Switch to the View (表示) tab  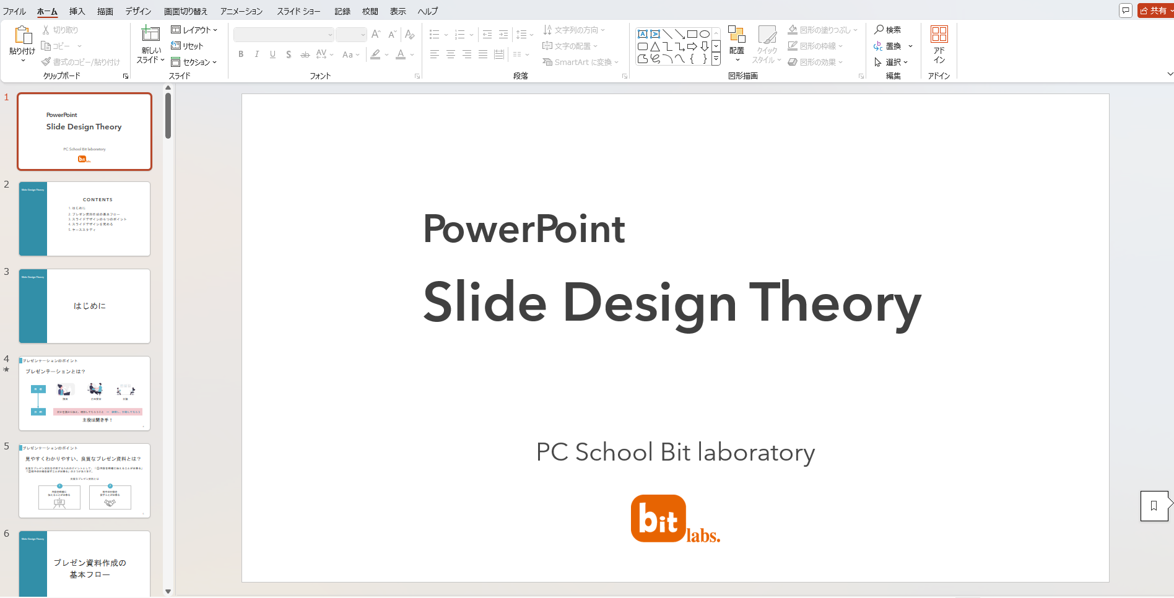pos(398,11)
